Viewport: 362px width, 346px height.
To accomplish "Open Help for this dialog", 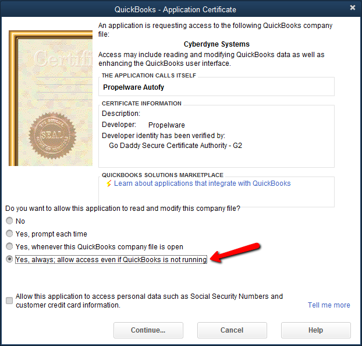I will [x=316, y=330].
